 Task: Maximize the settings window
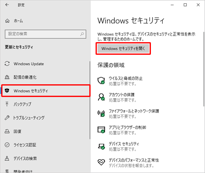tap(185, 5)
